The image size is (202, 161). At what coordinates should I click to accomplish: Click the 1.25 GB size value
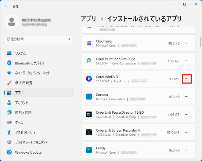173,61
